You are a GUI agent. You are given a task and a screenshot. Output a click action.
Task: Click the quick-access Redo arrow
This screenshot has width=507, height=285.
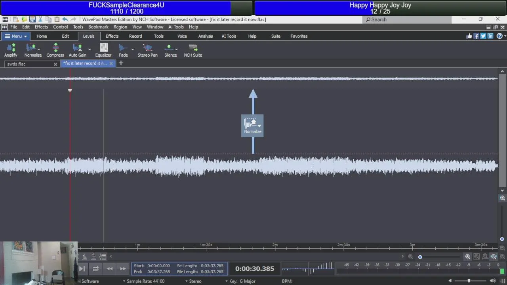pos(73,19)
